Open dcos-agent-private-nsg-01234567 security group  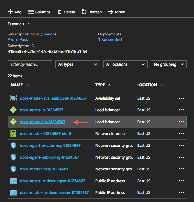(50, 146)
